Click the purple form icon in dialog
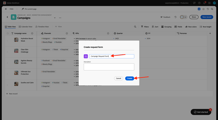This screenshot has width=218, height=120. pyautogui.click(x=86, y=56)
